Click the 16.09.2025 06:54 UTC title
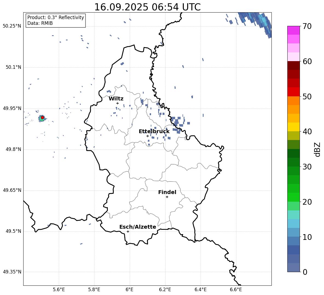324x295 pixels. (x=147, y=7)
